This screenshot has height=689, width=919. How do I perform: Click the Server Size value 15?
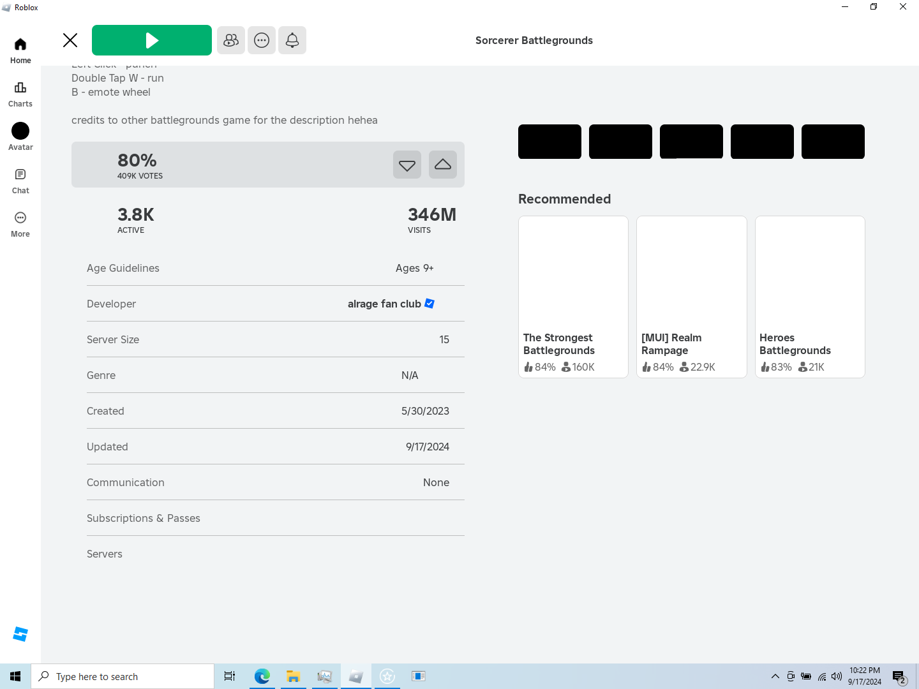[x=444, y=339]
